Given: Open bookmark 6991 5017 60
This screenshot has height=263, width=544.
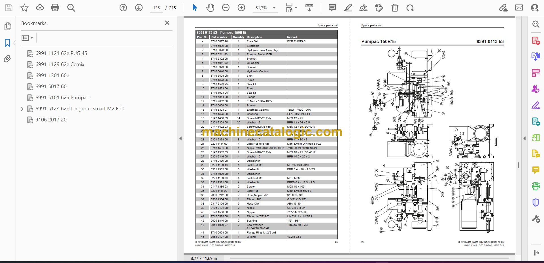Looking at the screenshot, I should [x=51, y=87].
